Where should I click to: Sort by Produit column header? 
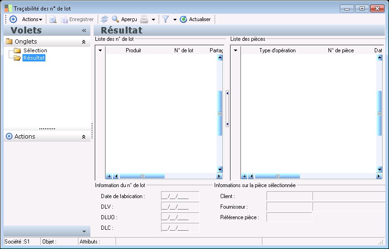tap(133, 50)
